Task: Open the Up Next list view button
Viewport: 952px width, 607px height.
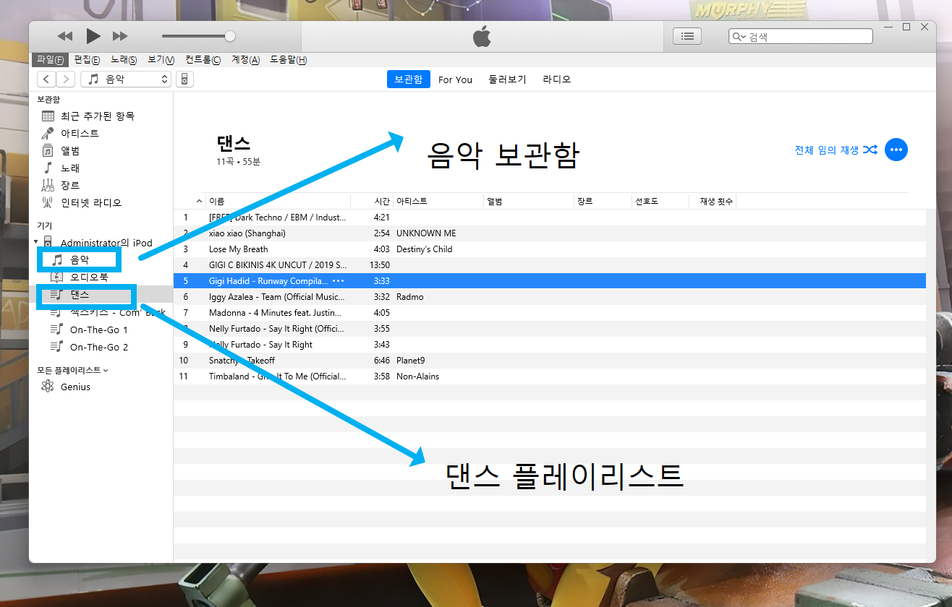Action: (687, 36)
